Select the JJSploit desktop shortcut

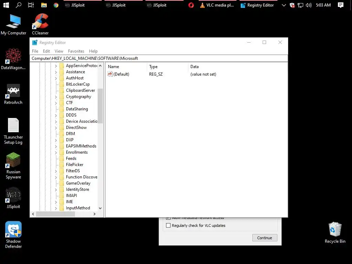pos(13,198)
